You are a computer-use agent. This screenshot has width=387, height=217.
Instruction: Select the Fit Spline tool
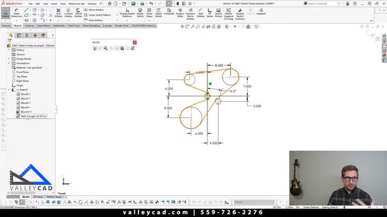[210, 13]
